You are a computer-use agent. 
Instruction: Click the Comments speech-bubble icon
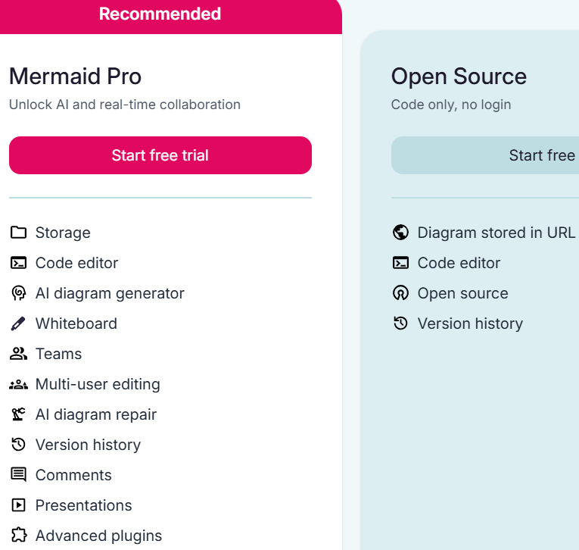point(18,475)
